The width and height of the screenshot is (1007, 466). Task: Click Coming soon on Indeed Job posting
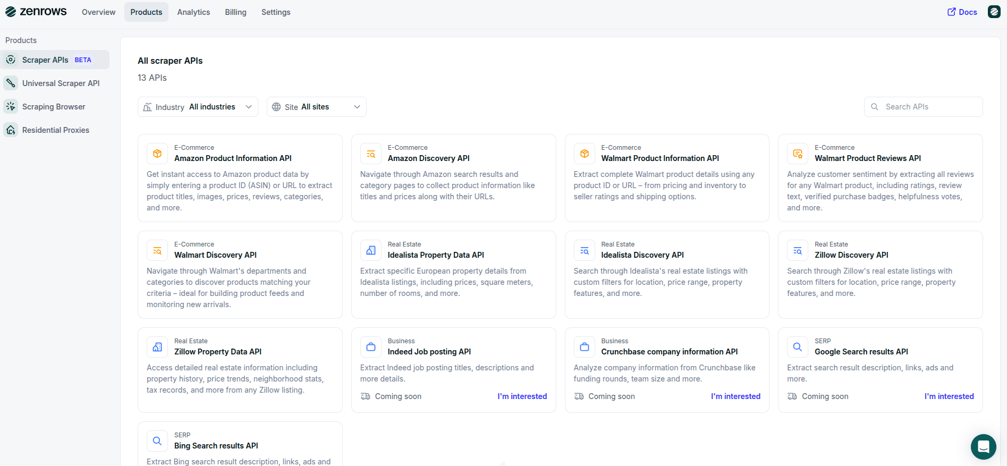coord(398,396)
